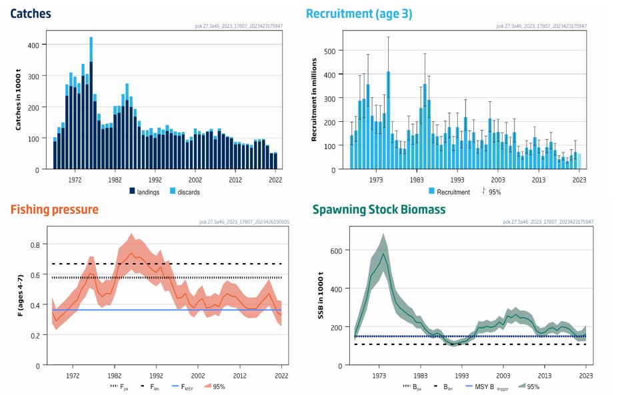The width and height of the screenshot is (632, 395).
Task: Click the Recruitment (age 3) chart title
Action: click(359, 14)
